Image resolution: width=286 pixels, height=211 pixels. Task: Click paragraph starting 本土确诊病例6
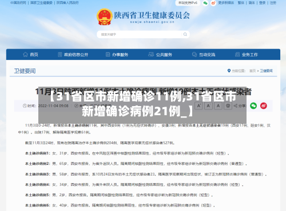[x=120, y=205]
